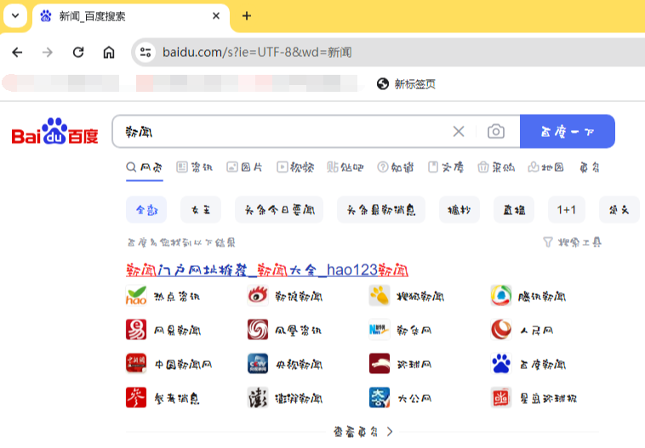
Task: Select the 新闻_百度搜索 browser tab
Action: 130,16
